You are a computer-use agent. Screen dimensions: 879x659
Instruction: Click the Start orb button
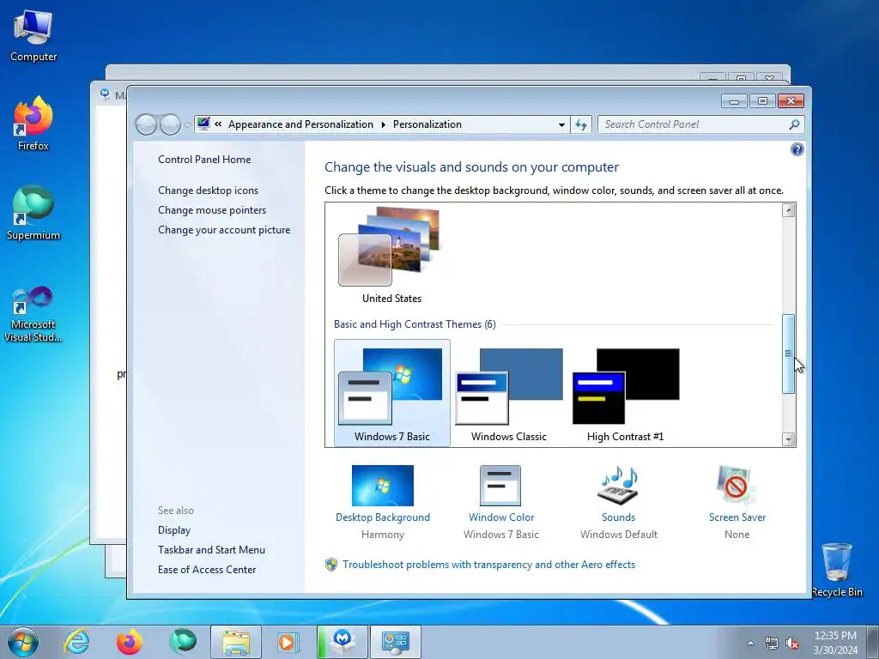click(x=23, y=642)
